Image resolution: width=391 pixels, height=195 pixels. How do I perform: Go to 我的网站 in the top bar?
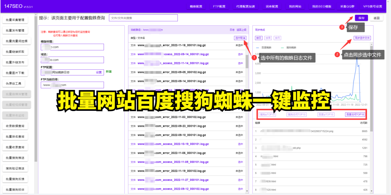(295, 6)
